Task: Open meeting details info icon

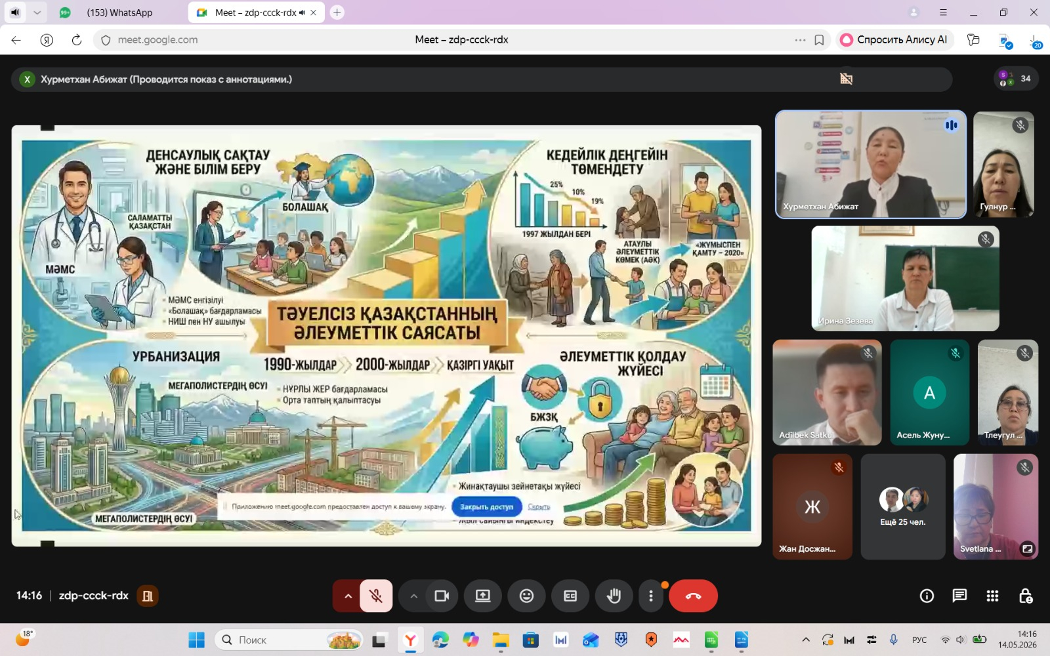Action: pyautogui.click(x=927, y=596)
